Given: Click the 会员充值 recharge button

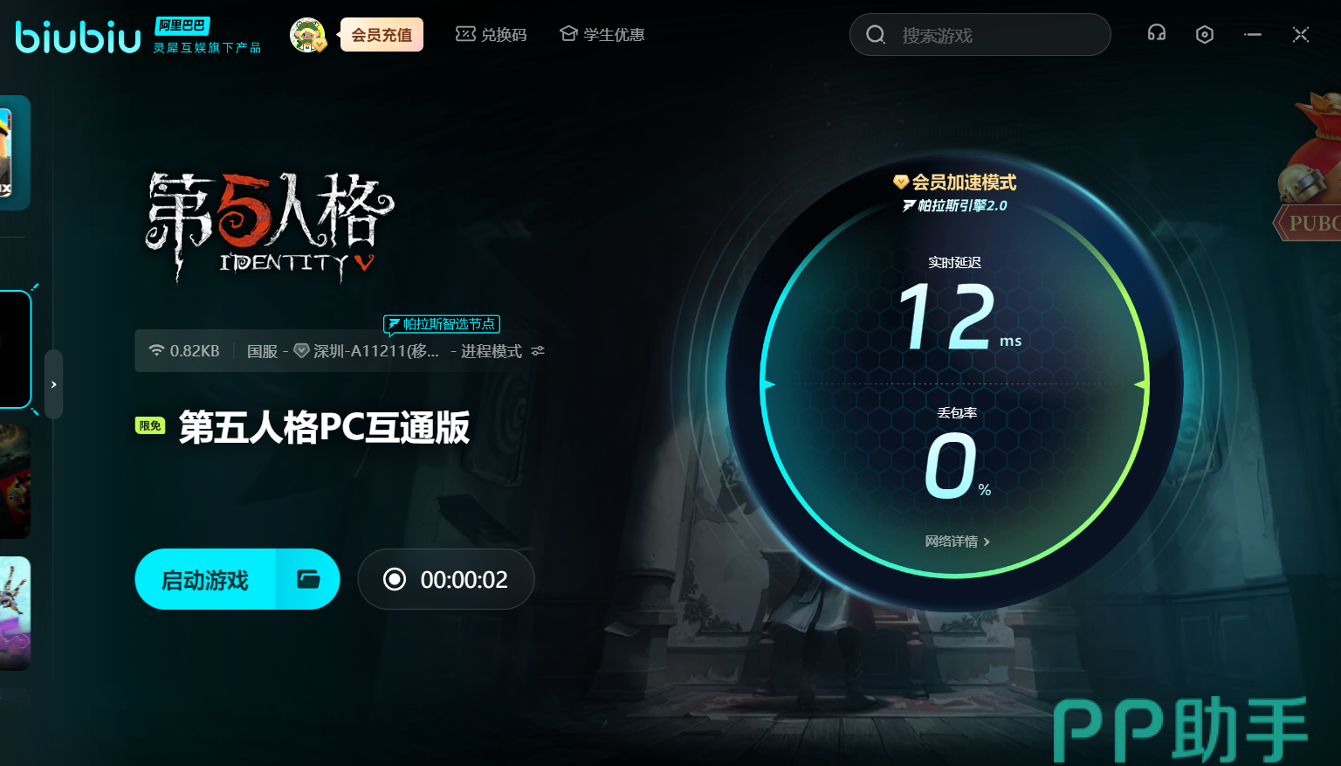Looking at the screenshot, I should (x=382, y=35).
